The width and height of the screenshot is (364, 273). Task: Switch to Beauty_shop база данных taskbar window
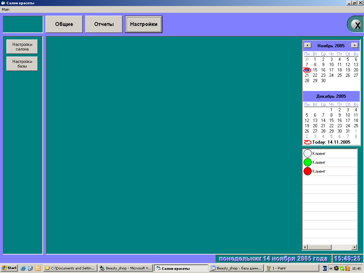point(236,268)
